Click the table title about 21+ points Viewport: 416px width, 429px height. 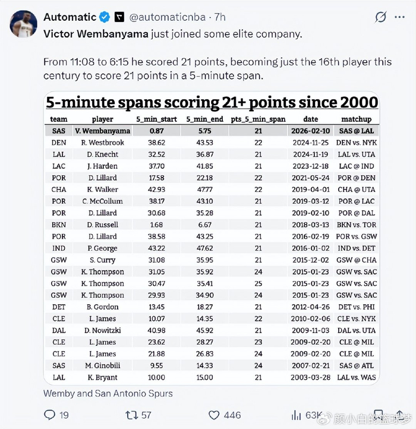212,102
